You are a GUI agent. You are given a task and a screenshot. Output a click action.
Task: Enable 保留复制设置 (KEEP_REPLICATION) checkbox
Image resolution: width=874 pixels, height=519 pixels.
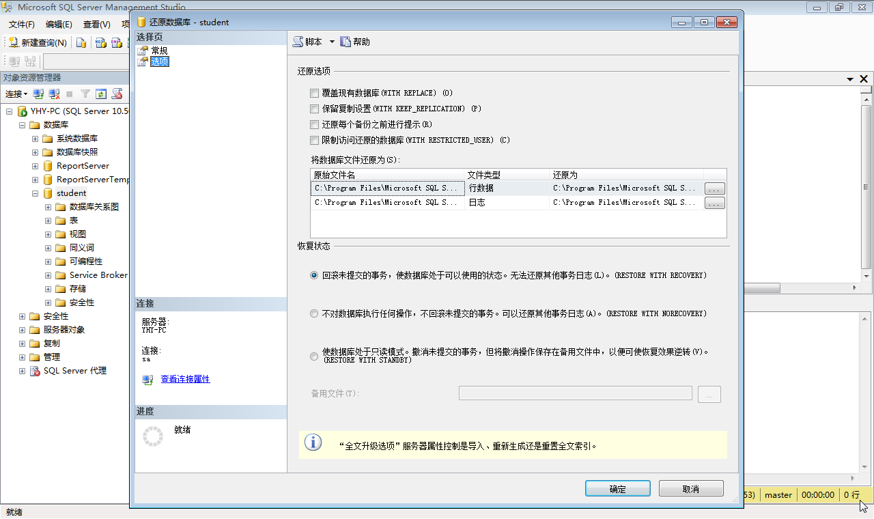click(315, 109)
